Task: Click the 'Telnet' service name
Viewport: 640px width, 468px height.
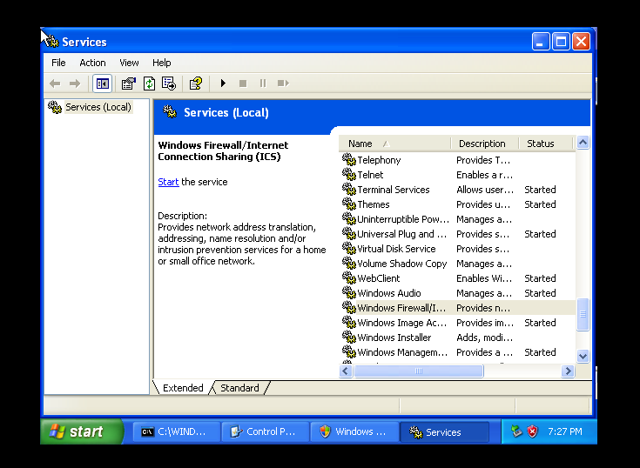Action: point(370,175)
